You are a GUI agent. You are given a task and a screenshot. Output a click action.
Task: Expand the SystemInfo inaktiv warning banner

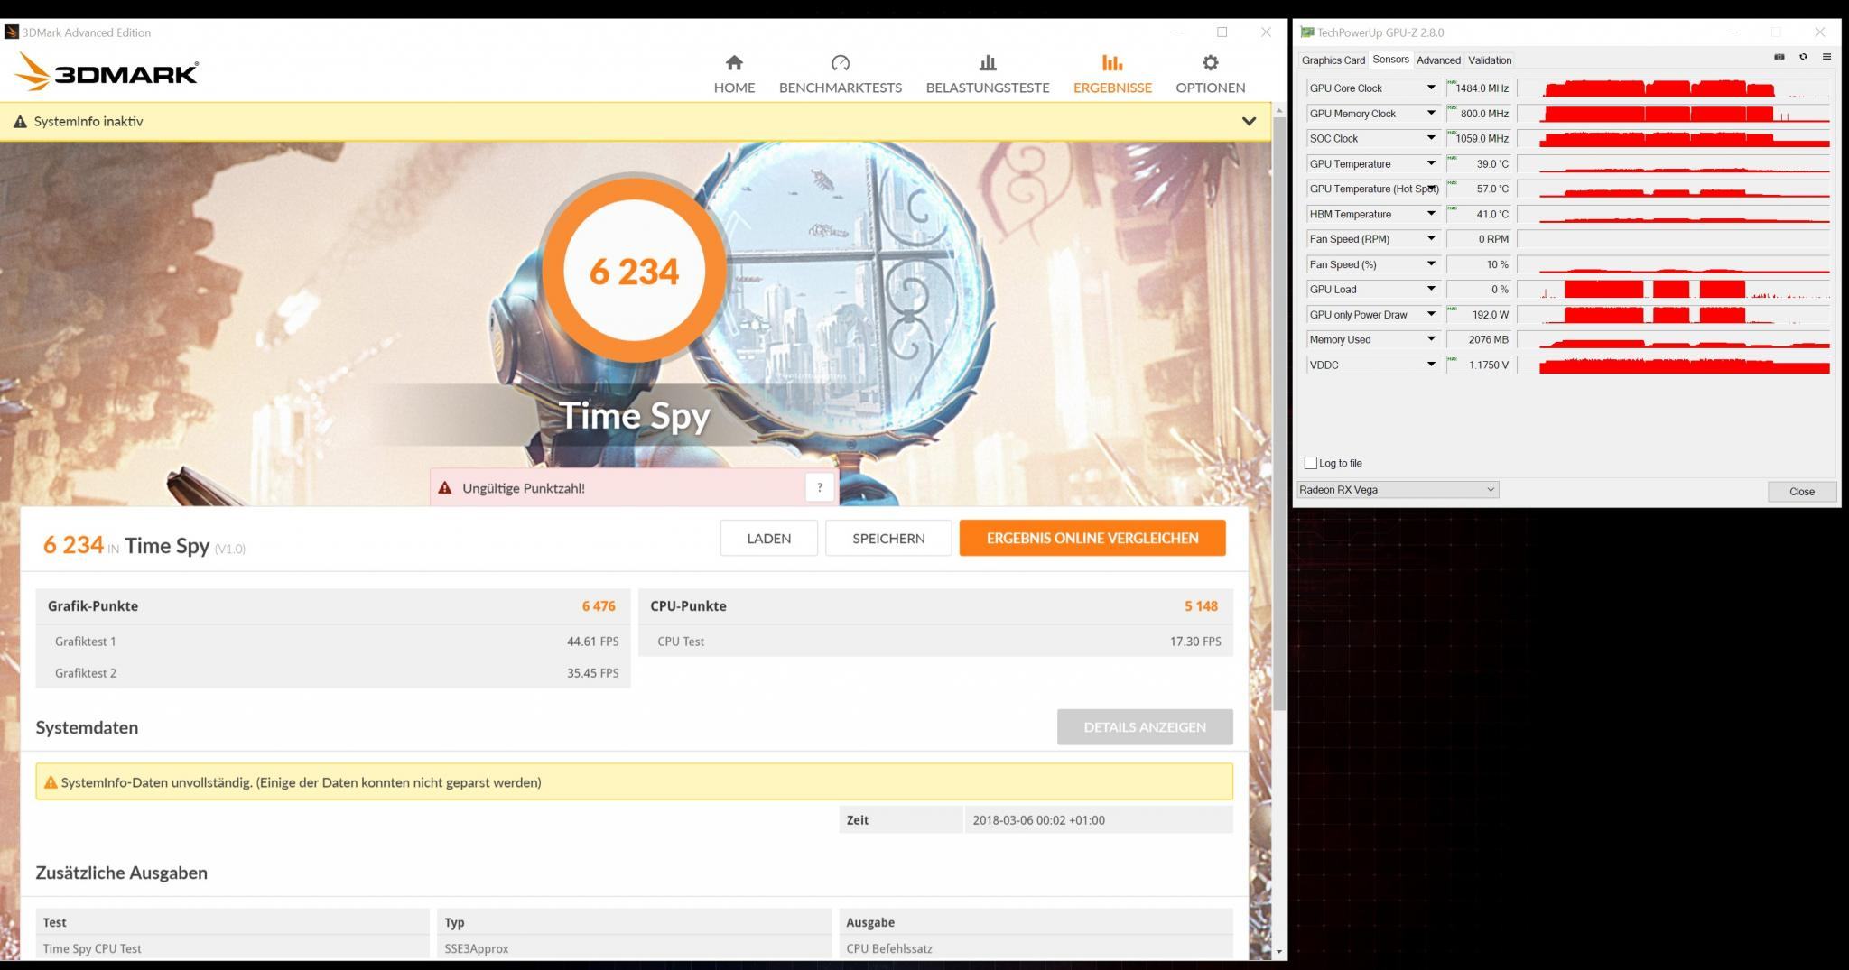click(1249, 121)
